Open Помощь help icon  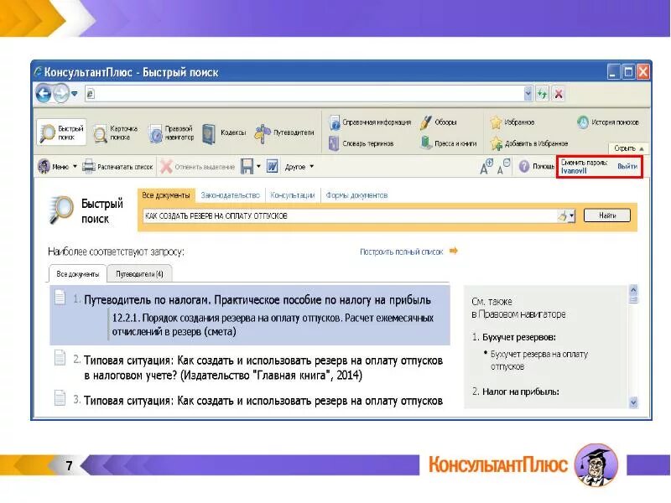pos(536,166)
